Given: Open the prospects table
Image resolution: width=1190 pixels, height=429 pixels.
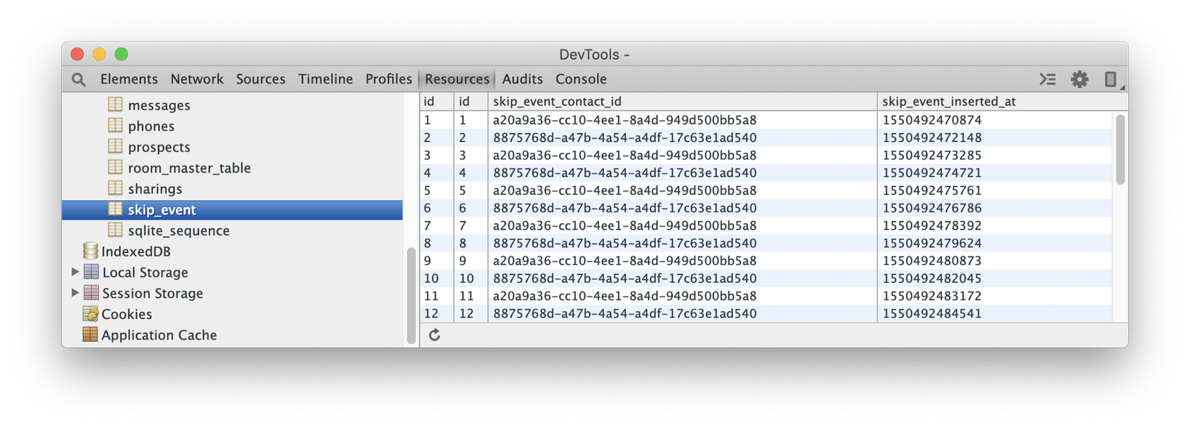Looking at the screenshot, I should [159, 147].
